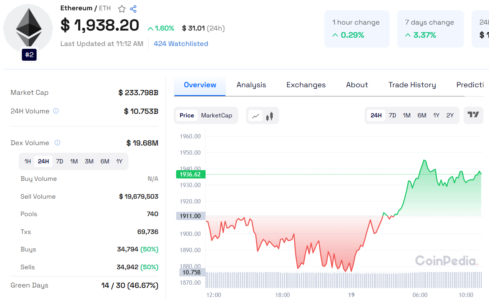
Task: Click the 1 hour change card
Action: (x=357, y=29)
